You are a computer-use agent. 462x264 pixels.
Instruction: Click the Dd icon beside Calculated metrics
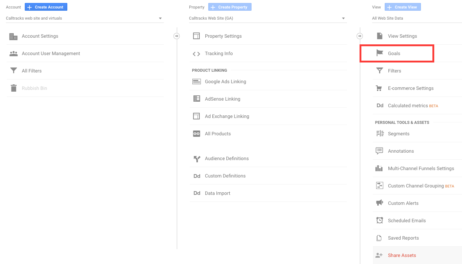point(380,106)
